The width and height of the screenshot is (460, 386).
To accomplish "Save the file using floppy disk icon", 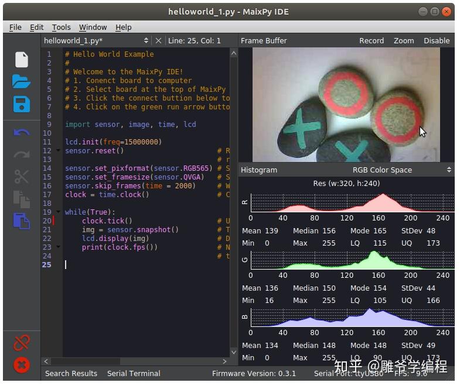I will click(x=22, y=105).
